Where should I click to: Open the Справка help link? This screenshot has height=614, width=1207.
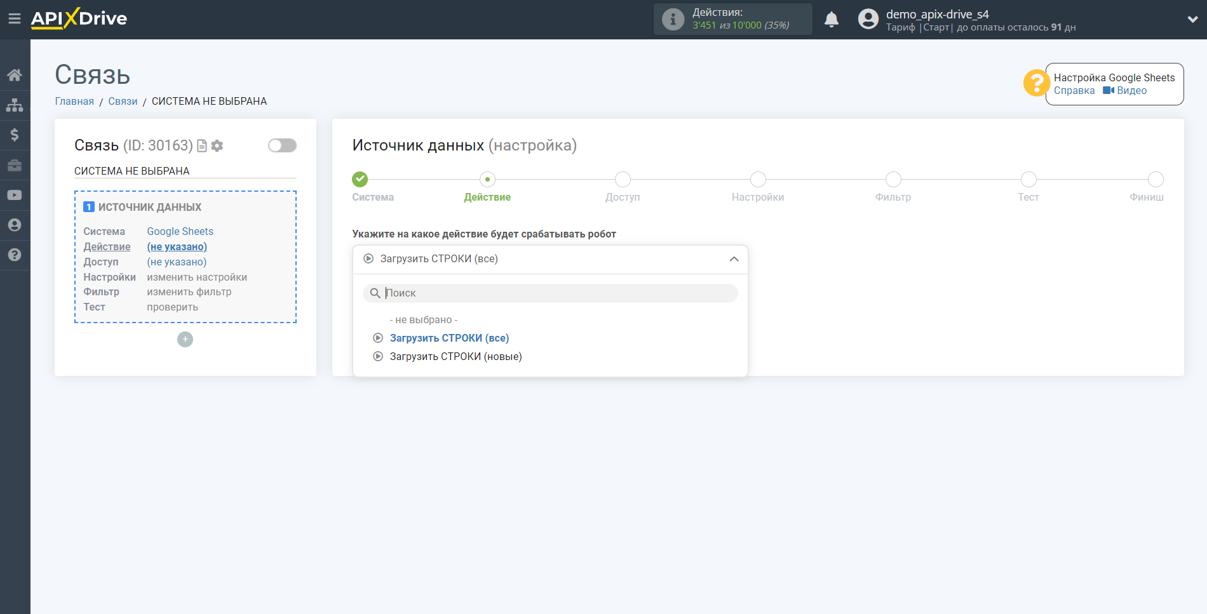coord(1074,90)
